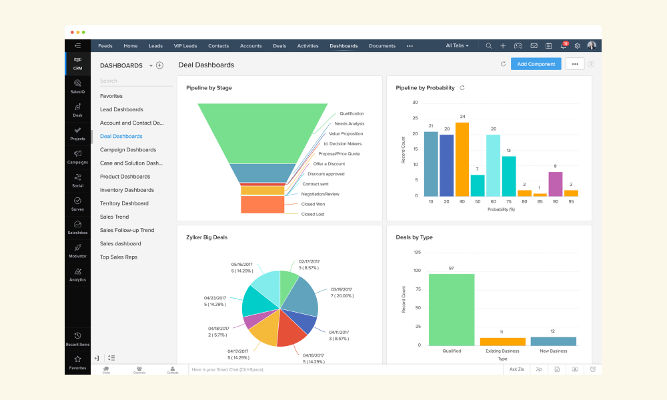Image resolution: width=667 pixels, height=400 pixels.
Task: Open Top Sales Reps dashboard
Action: pyautogui.click(x=118, y=257)
